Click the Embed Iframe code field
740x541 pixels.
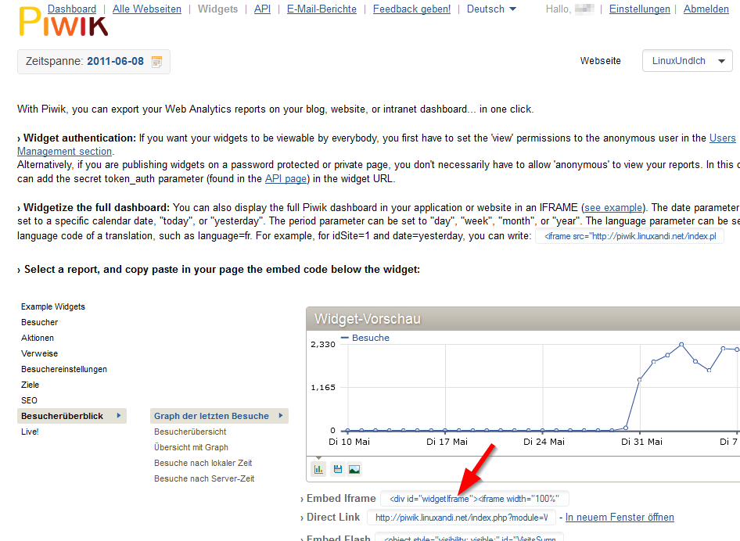tap(475, 499)
